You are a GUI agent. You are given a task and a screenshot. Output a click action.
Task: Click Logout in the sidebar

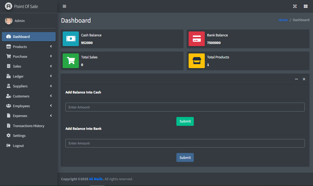coord(18,146)
